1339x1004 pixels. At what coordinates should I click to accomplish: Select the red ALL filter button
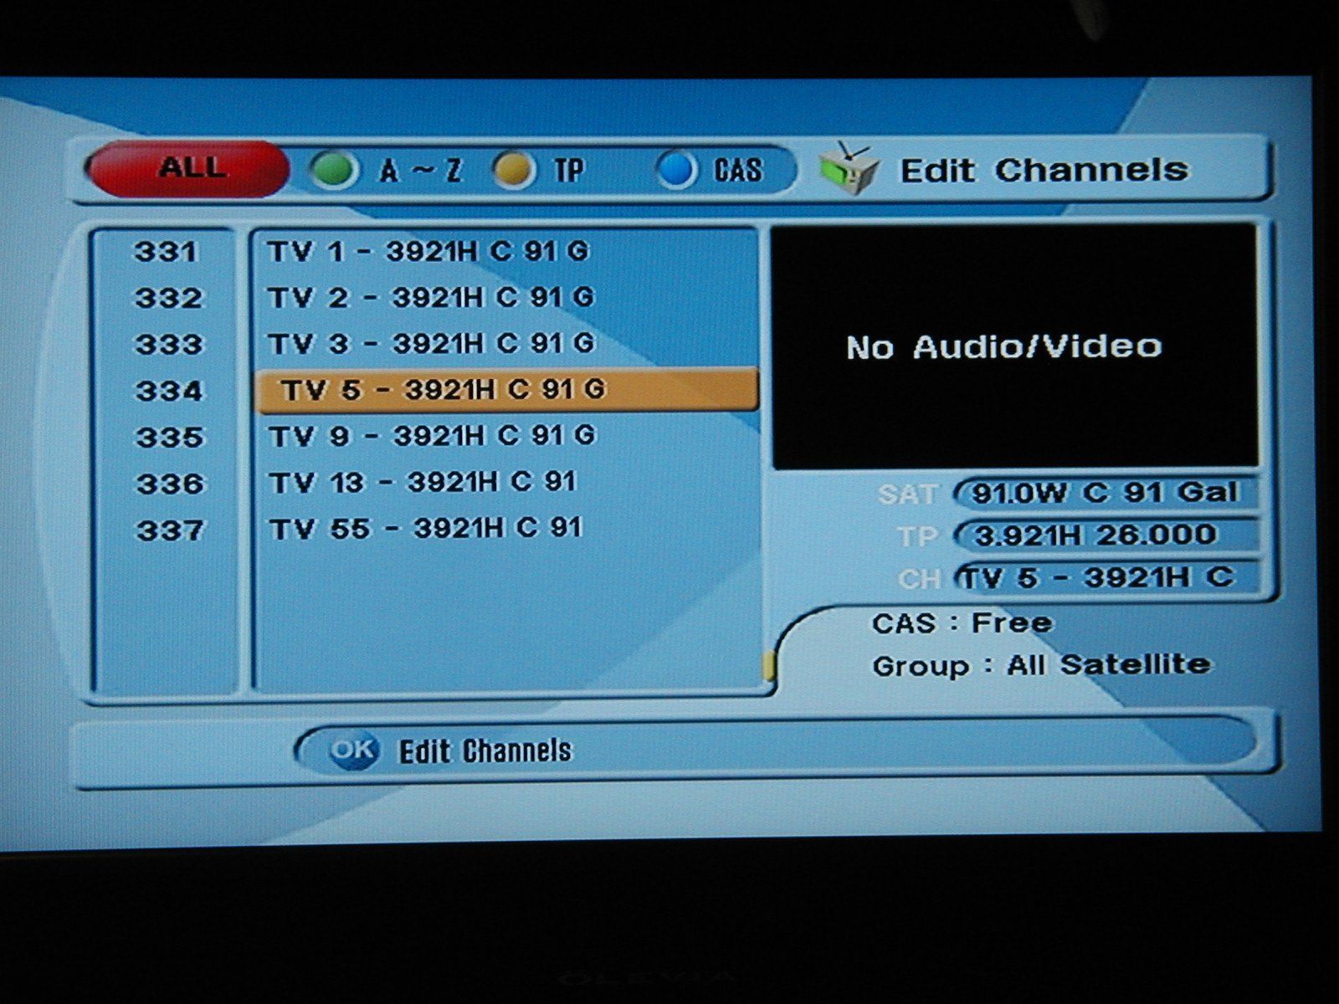(x=187, y=169)
